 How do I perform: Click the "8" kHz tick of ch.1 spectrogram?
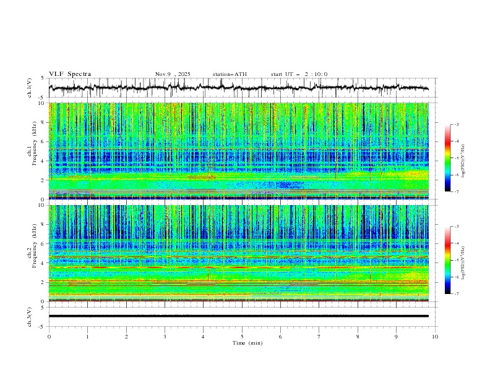coord(43,122)
